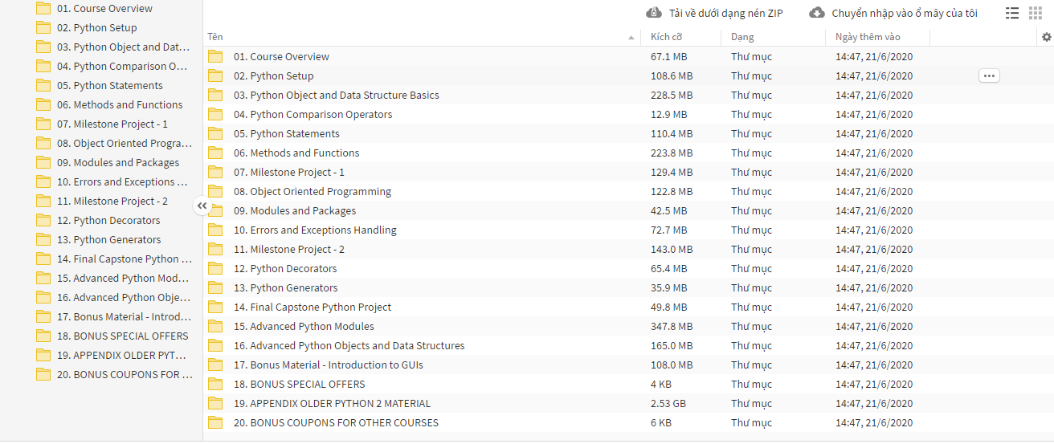Switch to grid thumbnail view

click(x=1035, y=13)
